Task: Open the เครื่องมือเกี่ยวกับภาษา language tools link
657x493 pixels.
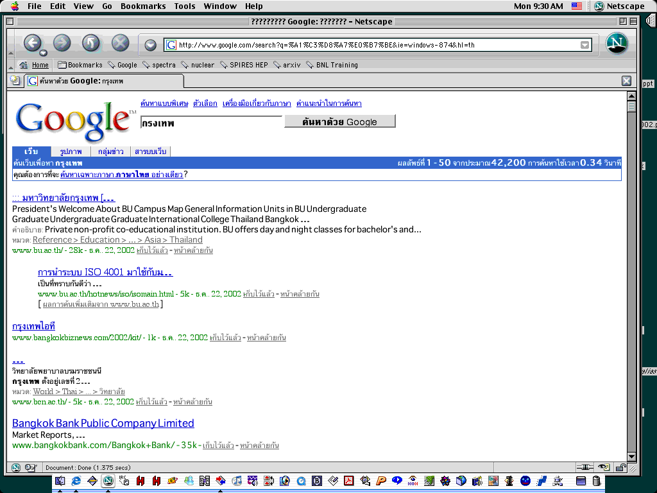Action: [x=257, y=103]
